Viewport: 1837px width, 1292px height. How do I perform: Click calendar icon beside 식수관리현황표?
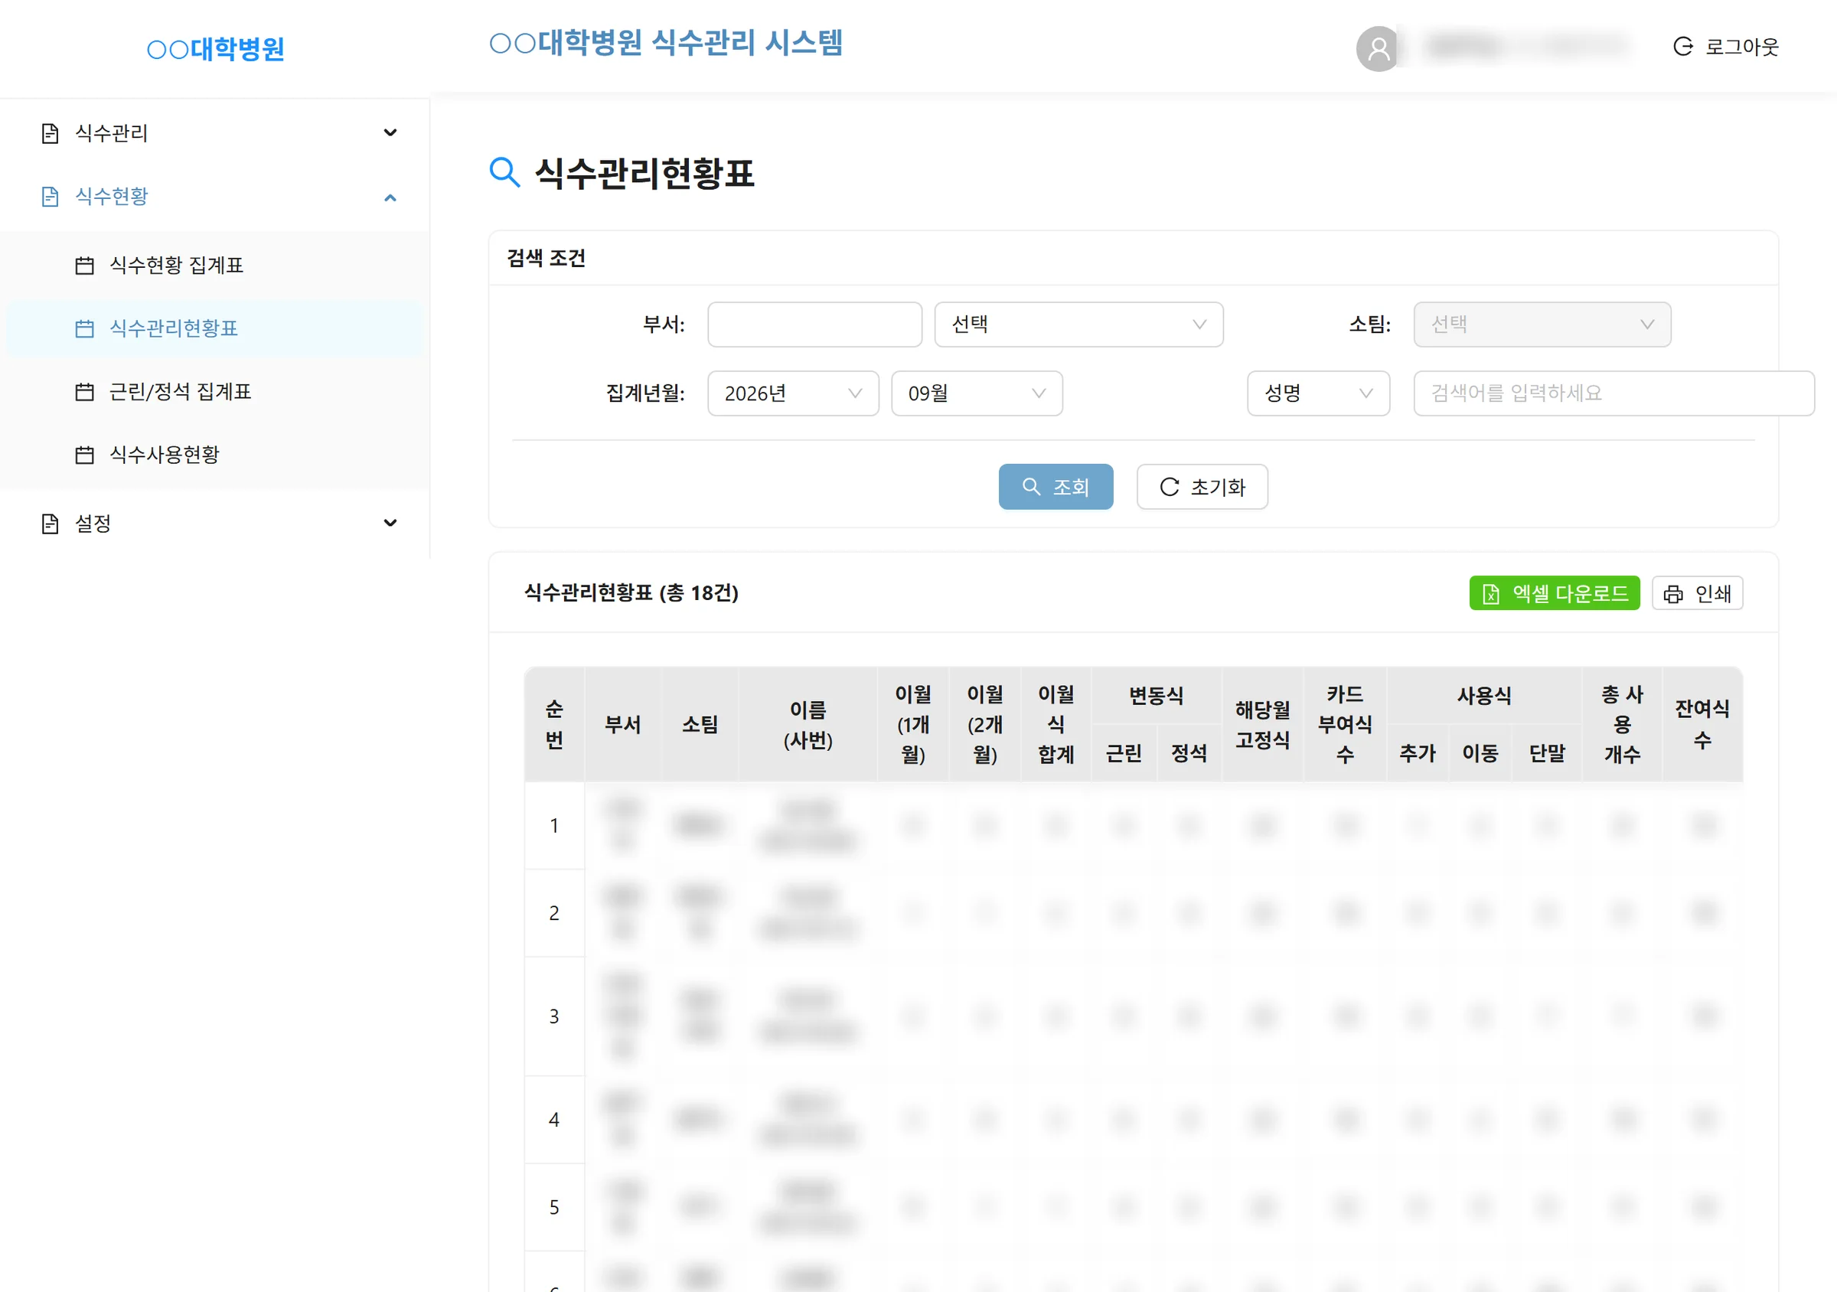point(84,328)
